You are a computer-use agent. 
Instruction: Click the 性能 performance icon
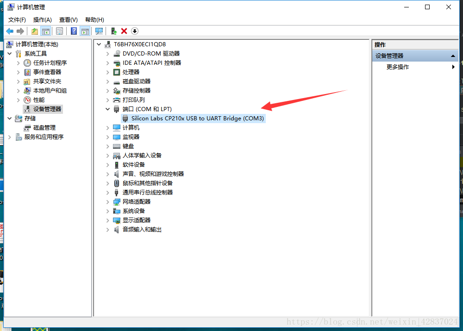point(27,100)
